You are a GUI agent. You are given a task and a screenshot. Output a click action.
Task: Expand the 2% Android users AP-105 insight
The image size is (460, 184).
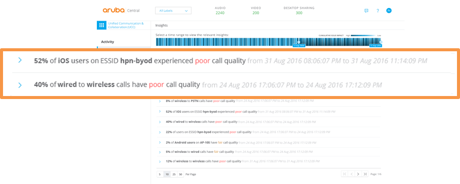pyautogui.click(x=160, y=142)
